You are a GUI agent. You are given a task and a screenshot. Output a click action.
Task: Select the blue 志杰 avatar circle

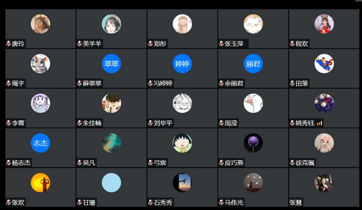point(40,143)
